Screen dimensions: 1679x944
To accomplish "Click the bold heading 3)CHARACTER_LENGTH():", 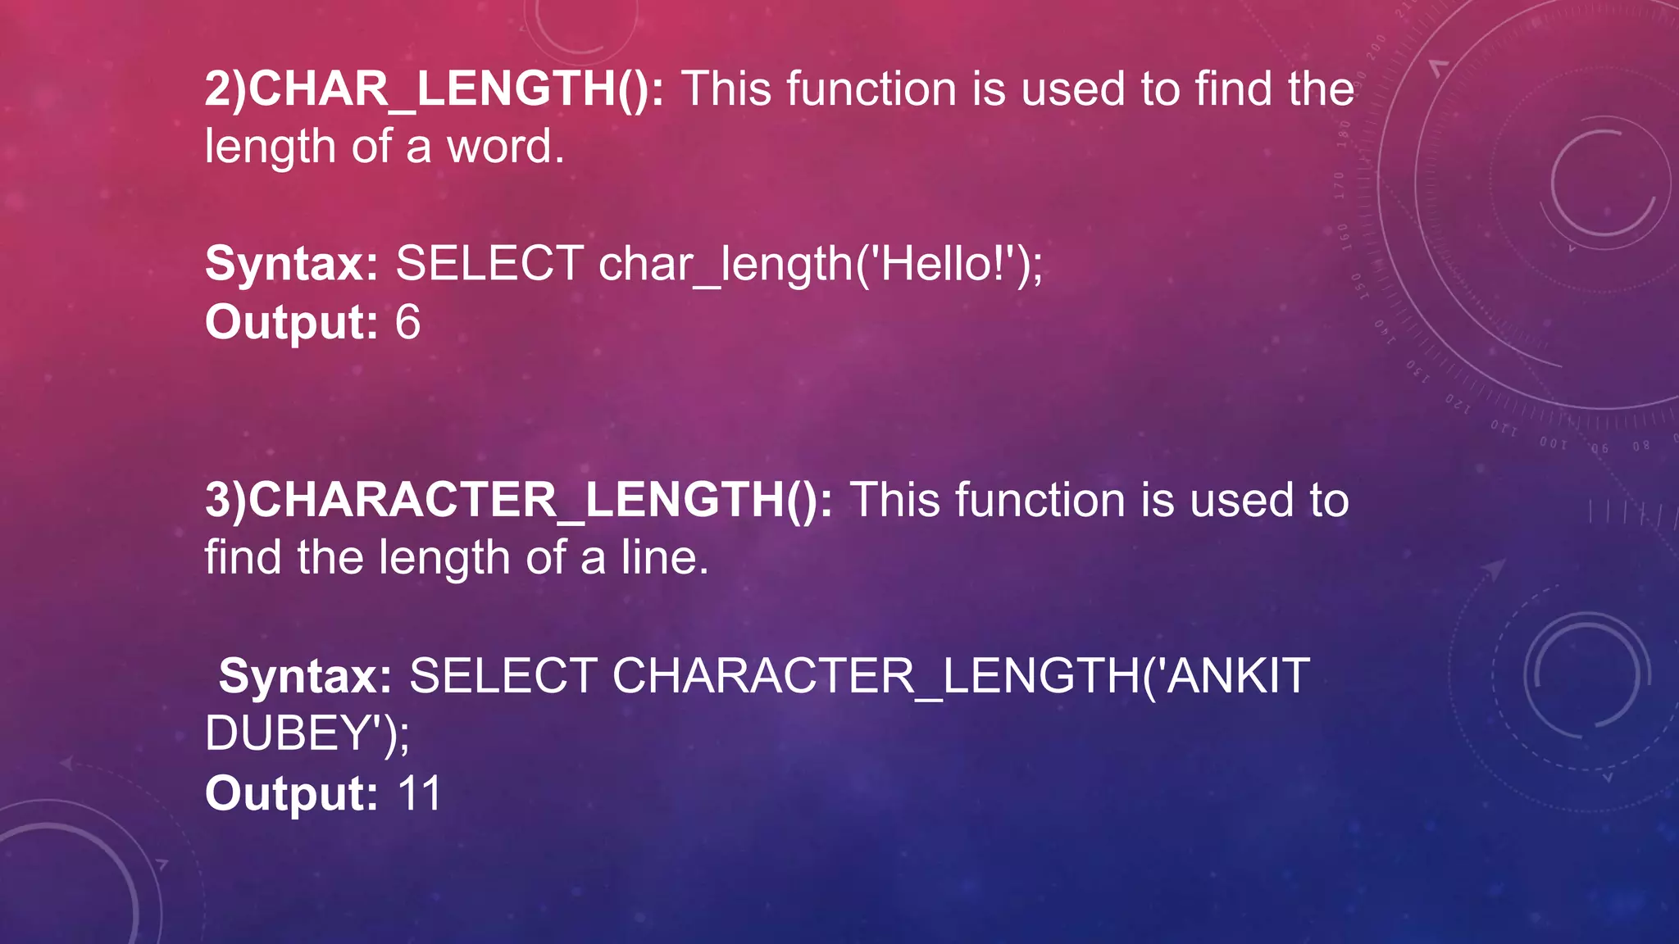I will 519,501.
